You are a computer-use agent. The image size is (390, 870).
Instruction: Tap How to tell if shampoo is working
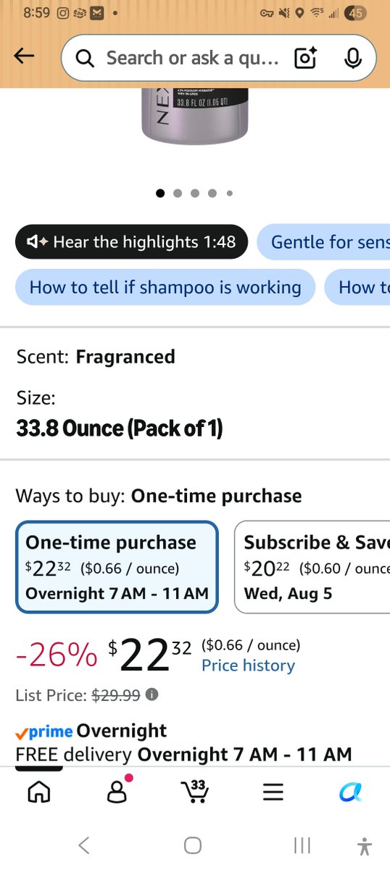point(165,287)
